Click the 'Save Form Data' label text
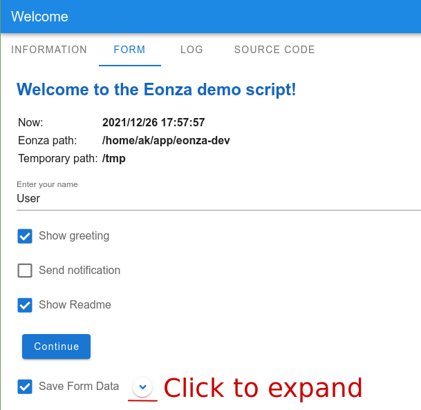Screen dimensions: 421x410 (79, 386)
